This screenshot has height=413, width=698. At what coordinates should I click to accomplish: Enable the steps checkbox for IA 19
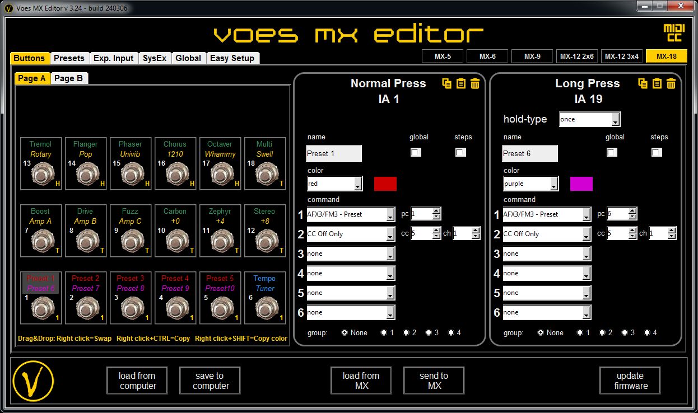coord(657,152)
